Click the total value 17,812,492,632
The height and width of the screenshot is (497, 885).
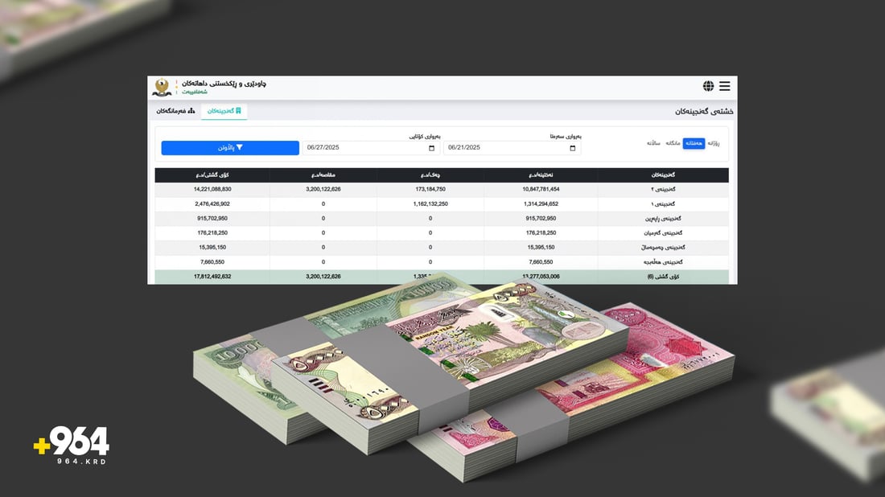pos(212,276)
